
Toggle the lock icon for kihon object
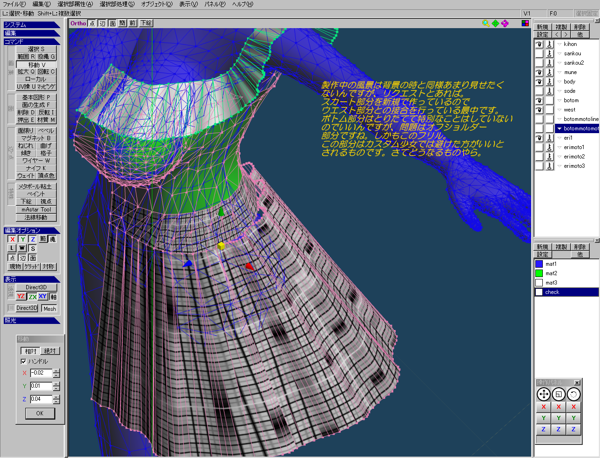(549, 44)
